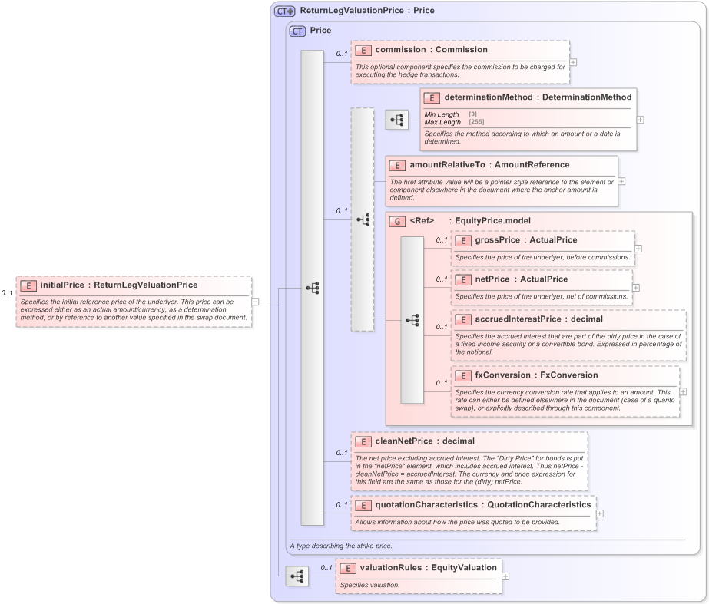Screen dimensions: 709x604
Task: Click the CT icon beside Price
Action: pyautogui.click(x=297, y=31)
